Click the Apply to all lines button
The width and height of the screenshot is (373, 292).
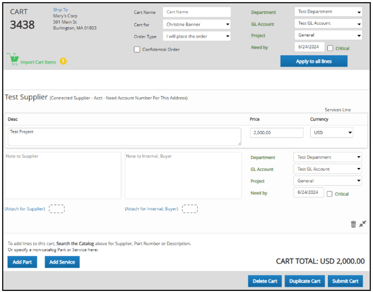tap(313, 61)
